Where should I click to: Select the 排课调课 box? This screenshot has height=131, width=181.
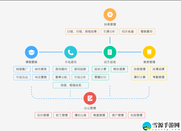159,69
